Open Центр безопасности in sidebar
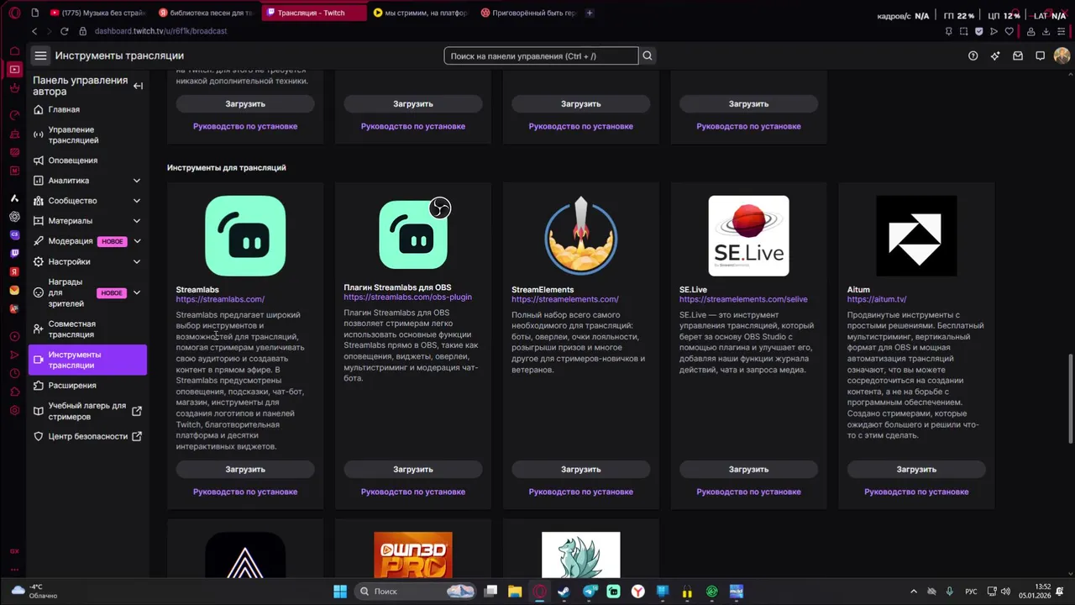This screenshot has height=605, width=1075. 87,436
